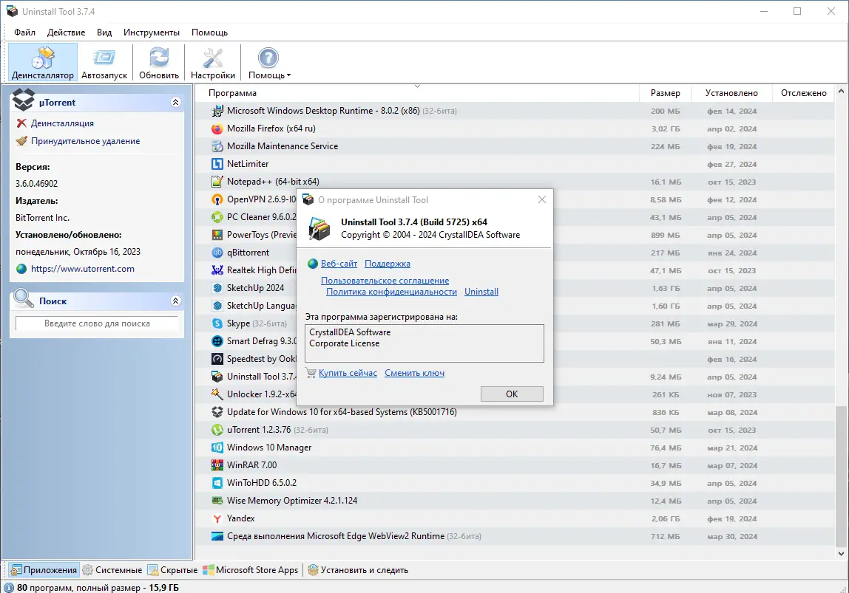Viewport: 849px width, 593px height.
Task: Select the PC Cleaner icon
Action: [x=217, y=217]
